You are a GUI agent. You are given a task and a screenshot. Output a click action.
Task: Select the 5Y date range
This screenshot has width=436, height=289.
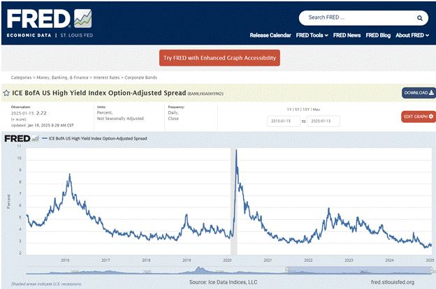coord(297,110)
